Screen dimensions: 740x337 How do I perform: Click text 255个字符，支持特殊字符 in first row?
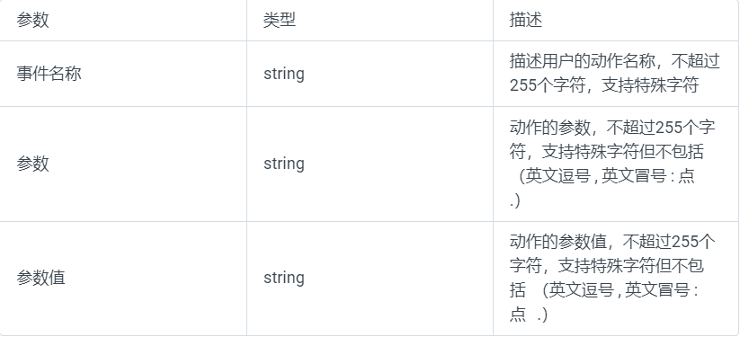(x=603, y=86)
